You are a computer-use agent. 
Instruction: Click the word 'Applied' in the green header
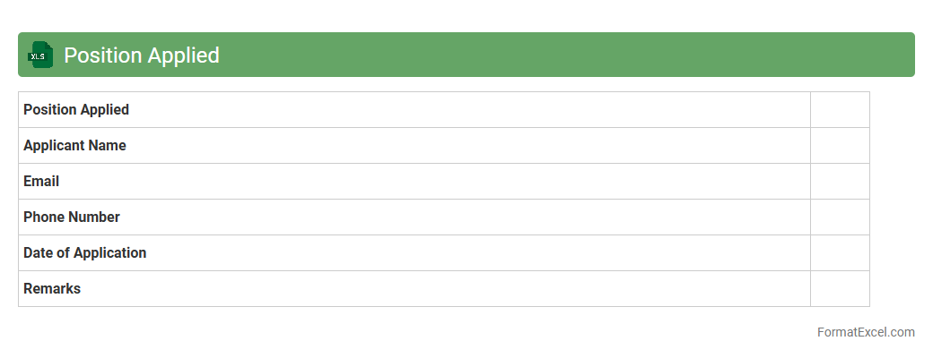pyautogui.click(x=183, y=55)
